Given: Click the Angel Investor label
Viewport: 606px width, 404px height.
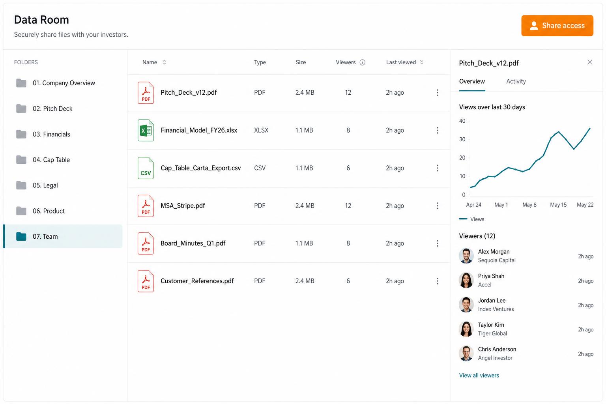Looking at the screenshot, I should (x=495, y=358).
